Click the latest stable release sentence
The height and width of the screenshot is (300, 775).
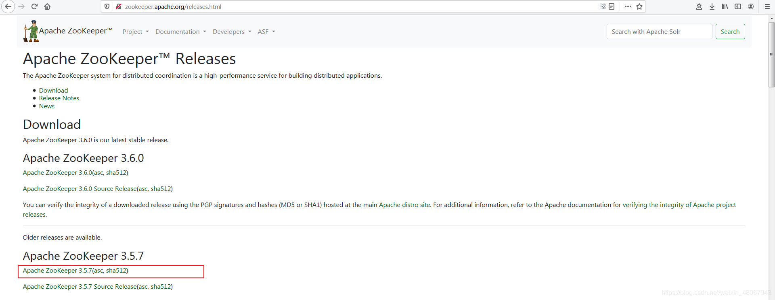[96, 140]
